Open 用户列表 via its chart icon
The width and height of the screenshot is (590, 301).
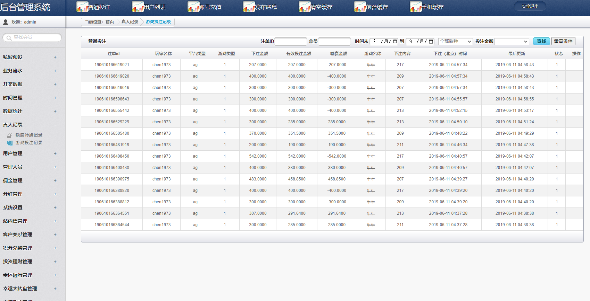tap(138, 7)
